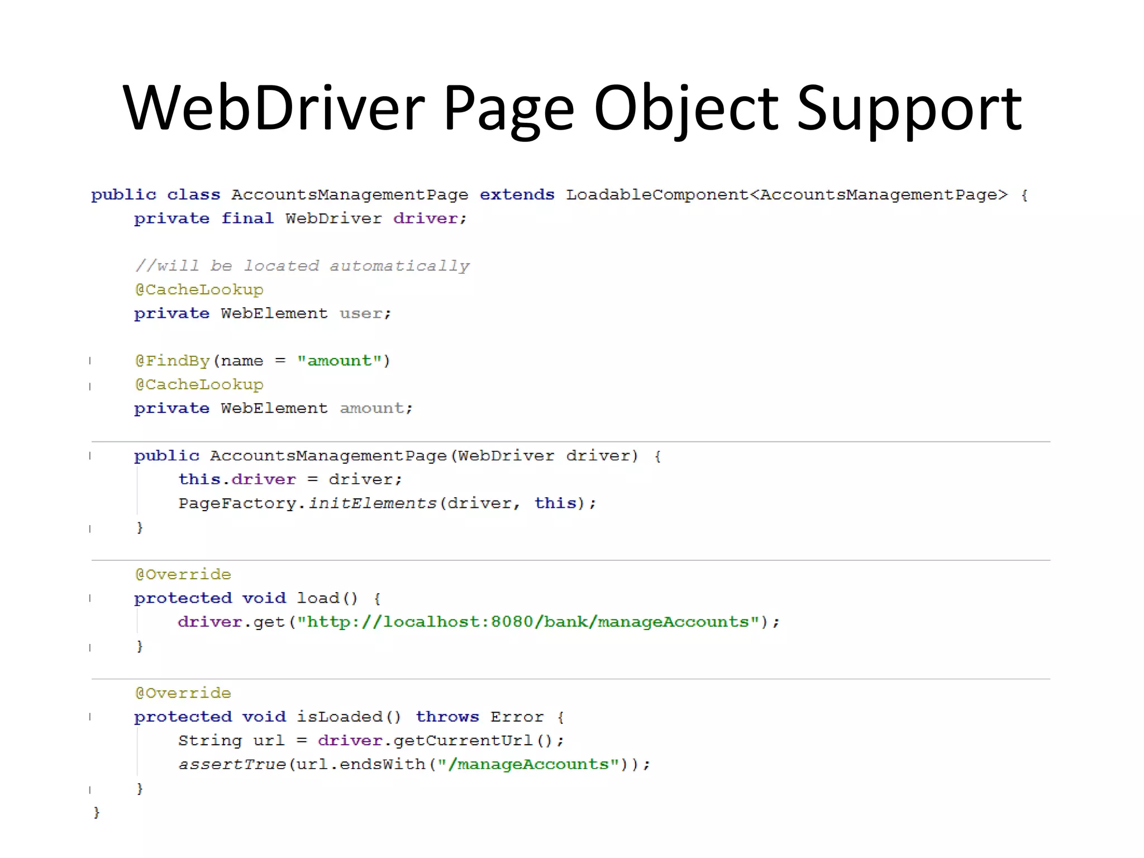Click 'protected void isLoaded() throws Error' line
Viewport: 1144px width, 858px height.
coord(349,717)
